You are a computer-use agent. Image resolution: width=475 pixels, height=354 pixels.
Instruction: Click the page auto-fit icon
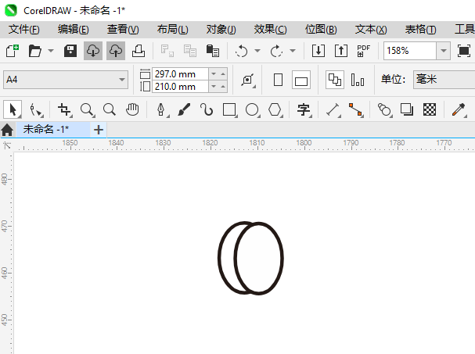[x=248, y=80]
